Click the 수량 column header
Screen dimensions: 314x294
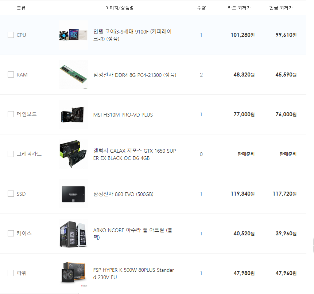(201, 8)
